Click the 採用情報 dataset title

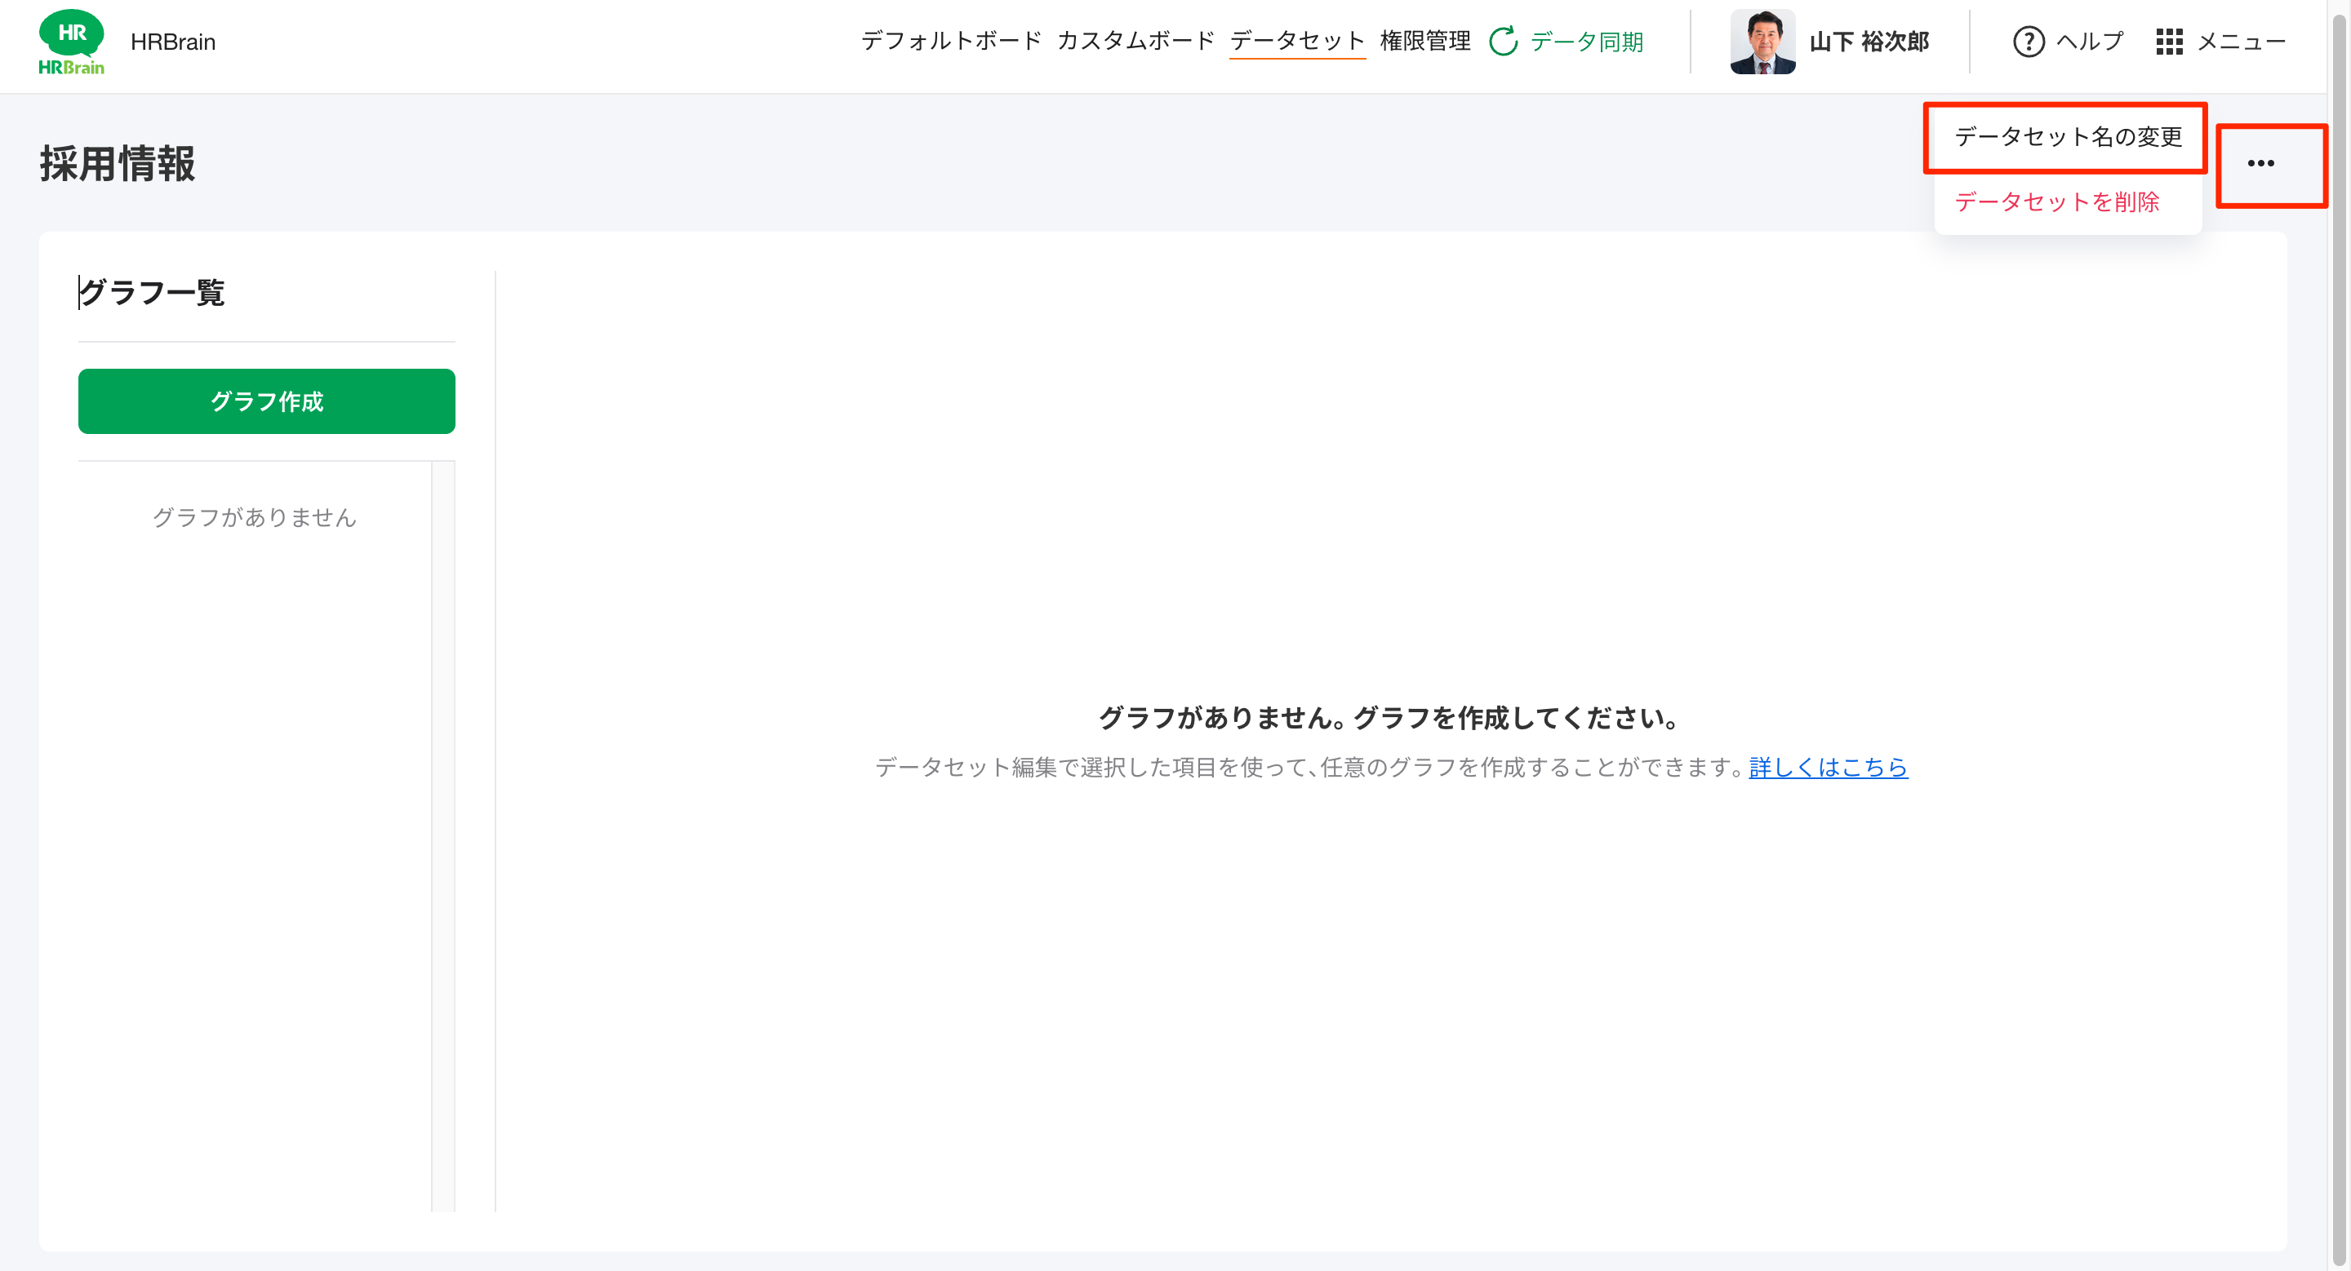117,164
